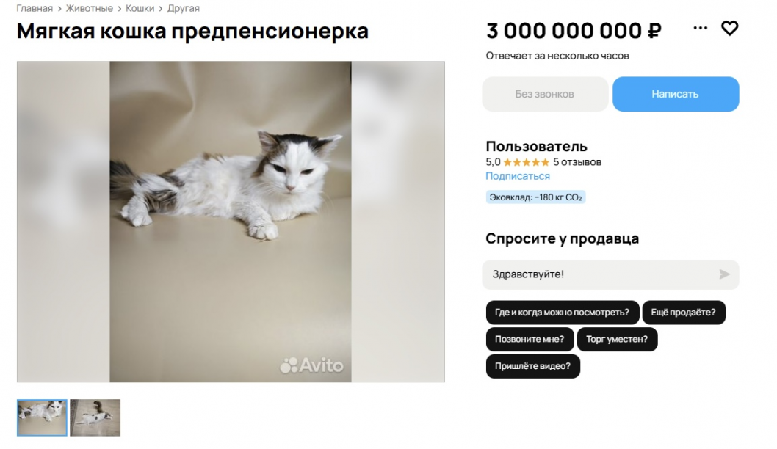
Task: Add listing to favorites with heart icon
Action: [x=729, y=28]
